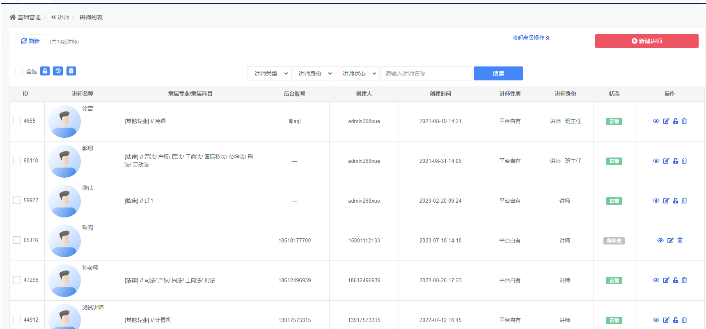
Task: Check the 全选 select-all checkbox
Action: pyautogui.click(x=19, y=71)
